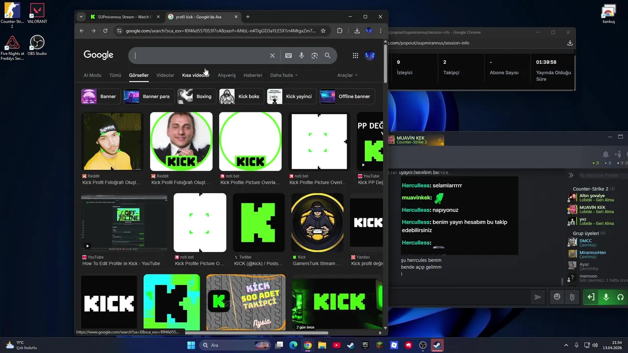Open the Chrome extensions puzzle icon
628x353 pixels.
click(x=340, y=30)
